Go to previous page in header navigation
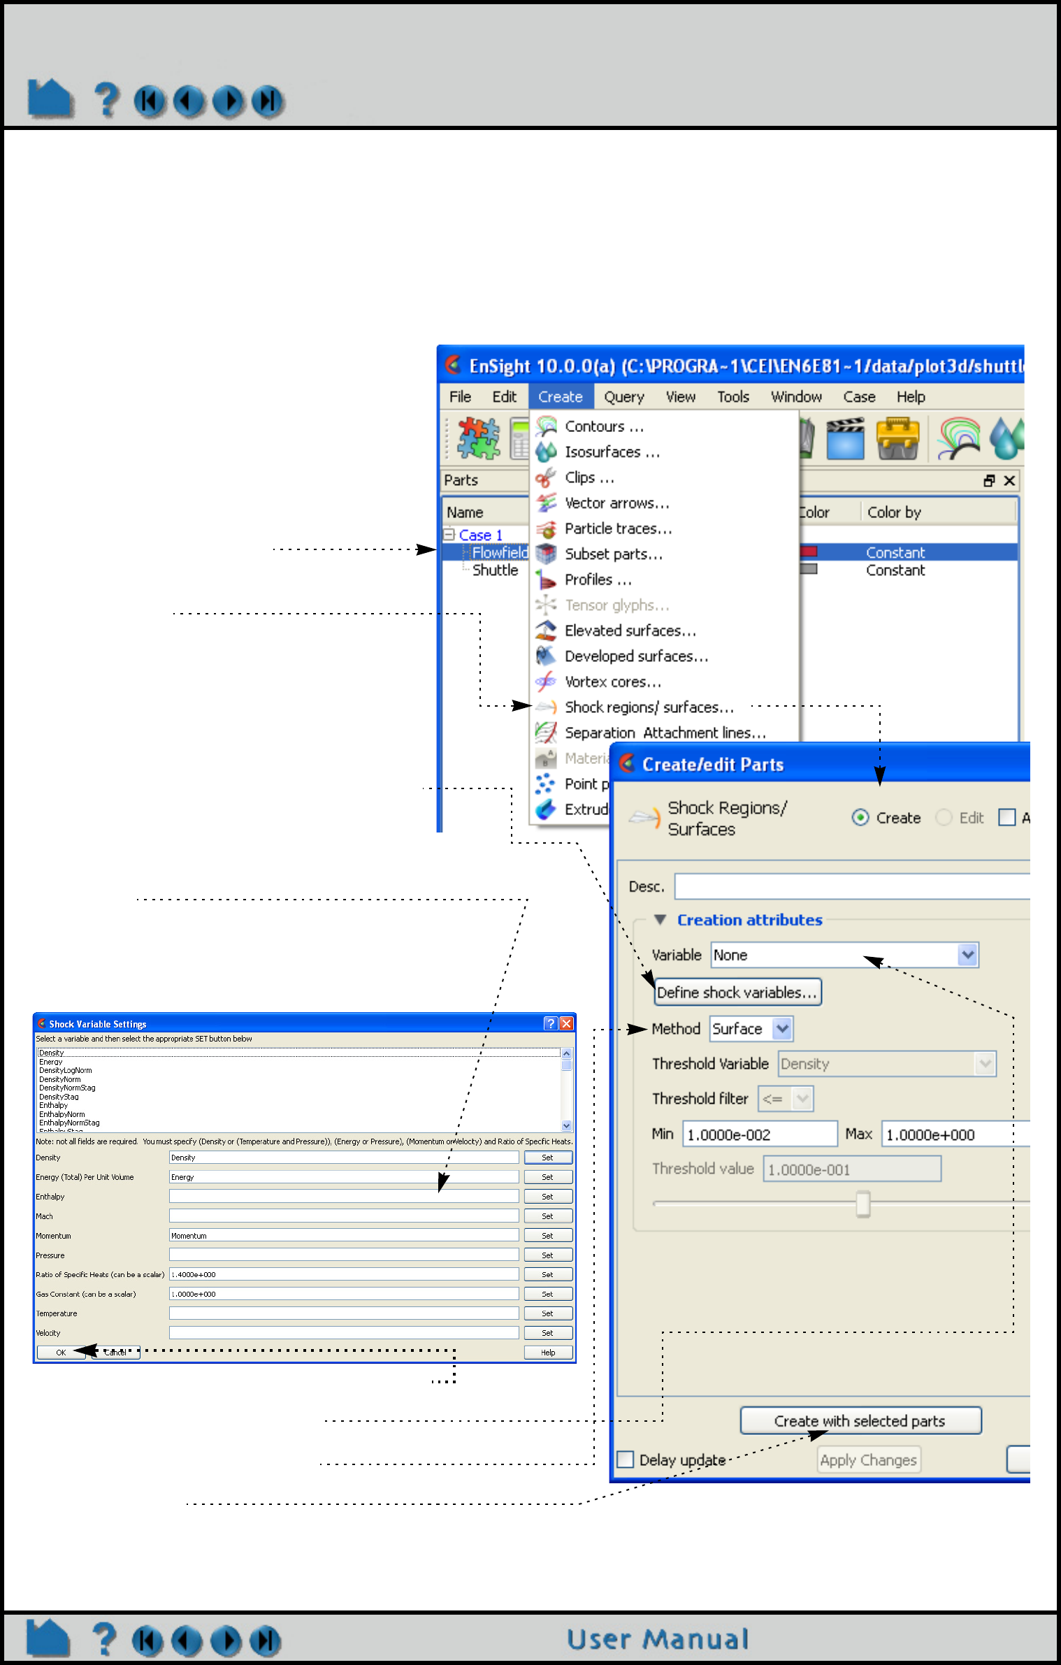The width and height of the screenshot is (1061, 1665). (189, 101)
